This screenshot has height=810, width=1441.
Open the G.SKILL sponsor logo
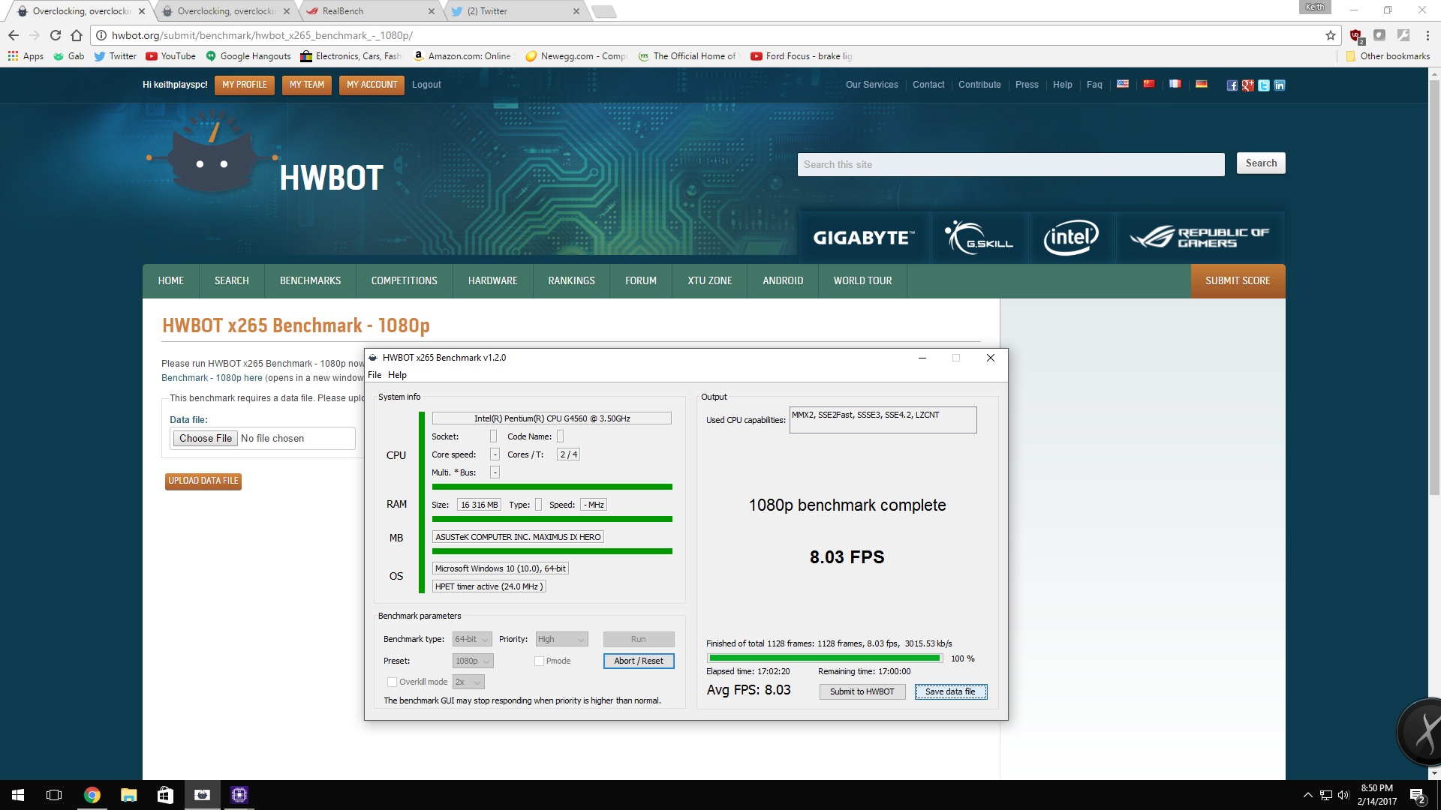[x=979, y=238]
